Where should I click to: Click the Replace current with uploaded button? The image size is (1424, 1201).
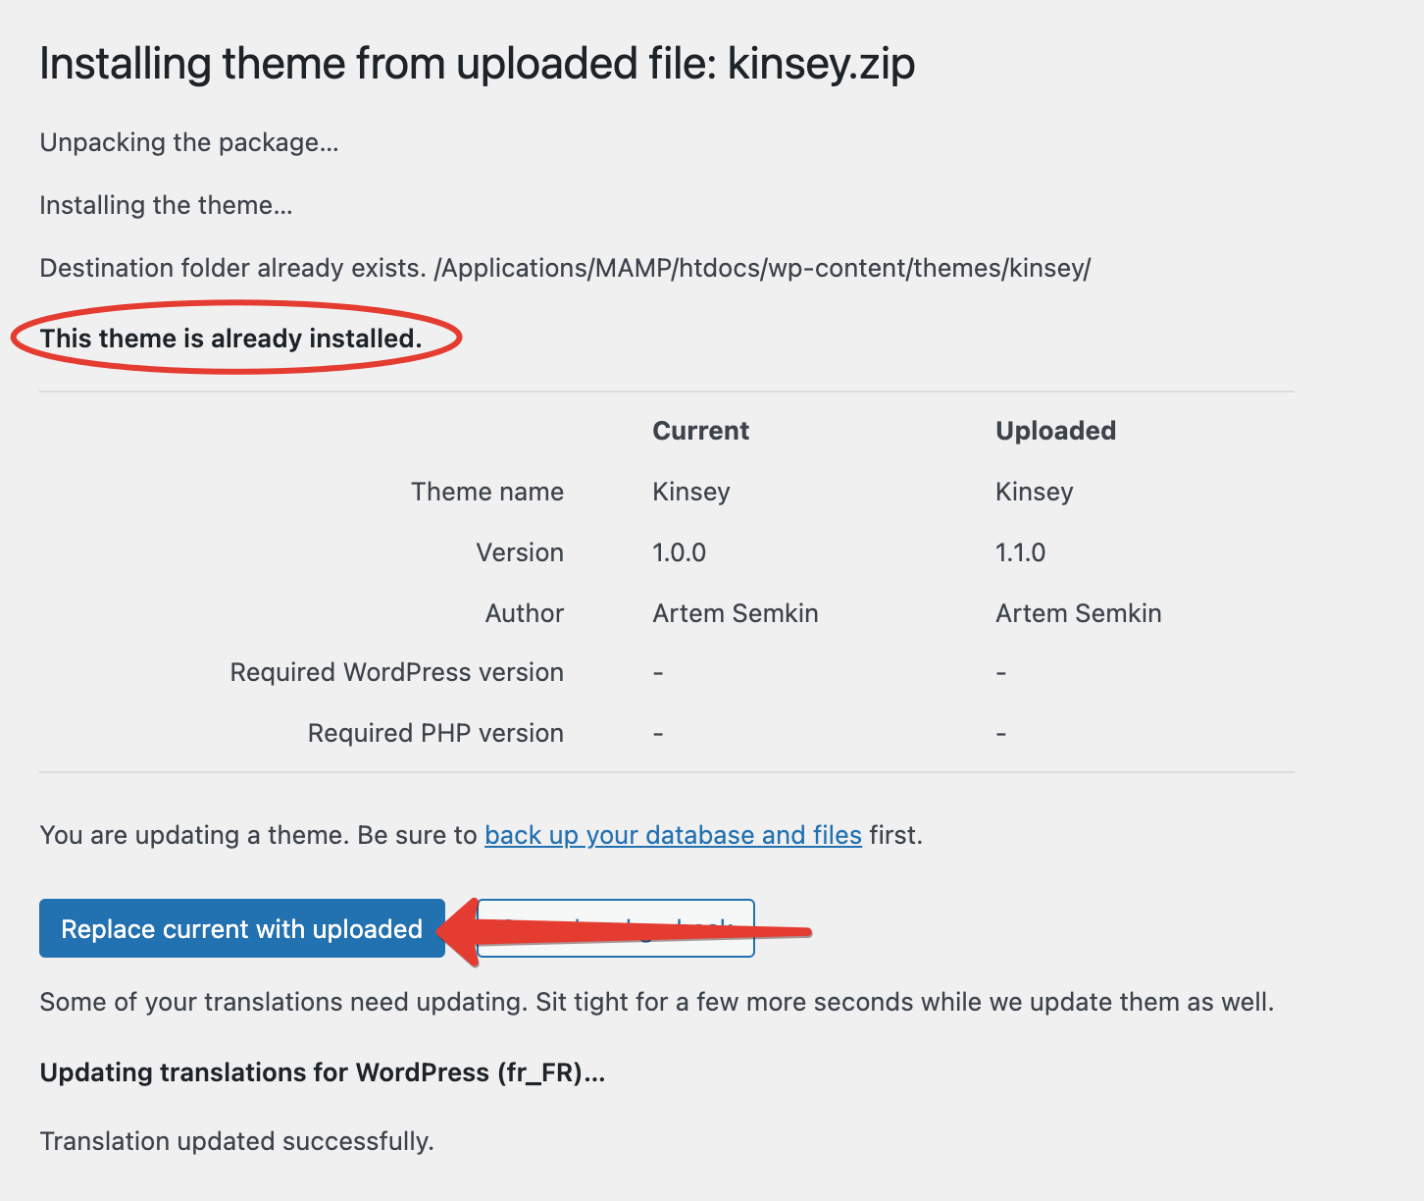click(241, 928)
